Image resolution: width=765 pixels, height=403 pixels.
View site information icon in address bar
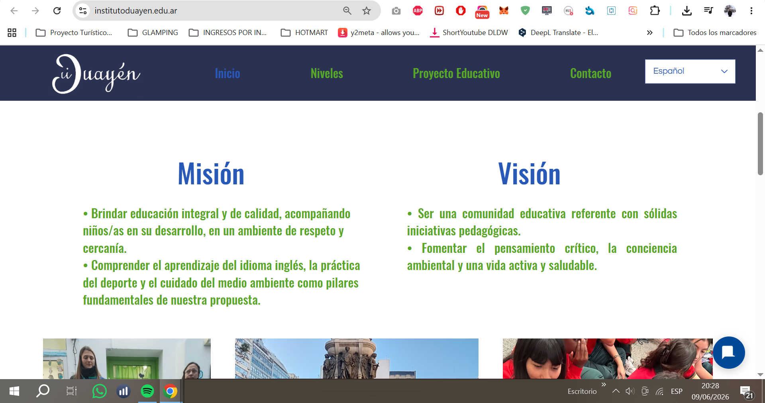click(x=83, y=11)
